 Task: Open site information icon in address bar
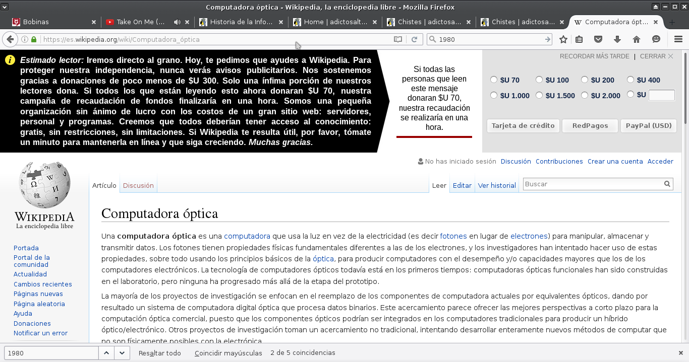pos(24,39)
